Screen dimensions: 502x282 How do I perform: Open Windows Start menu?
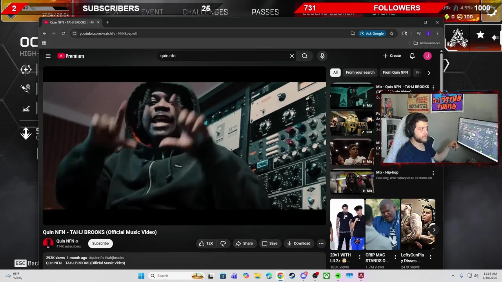(x=141, y=276)
